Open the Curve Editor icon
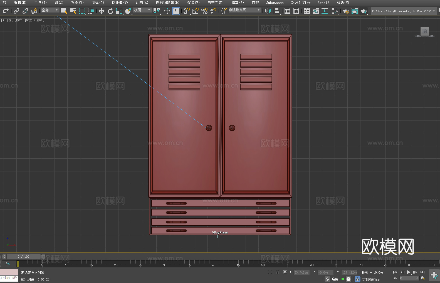The height and width of the screenshot is (283, 440). point(316,11)
